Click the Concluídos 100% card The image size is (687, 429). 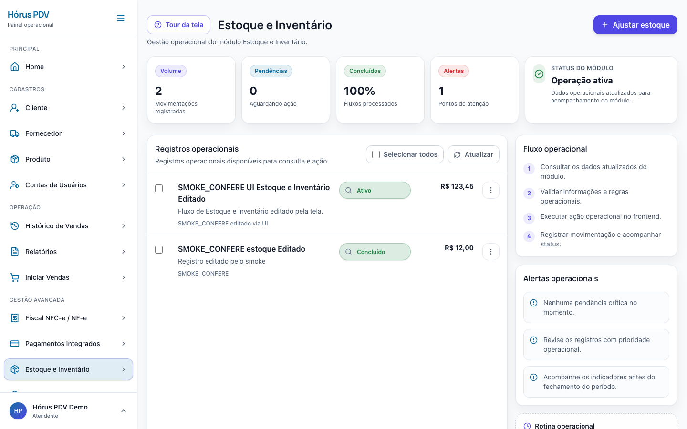(380, 90)
